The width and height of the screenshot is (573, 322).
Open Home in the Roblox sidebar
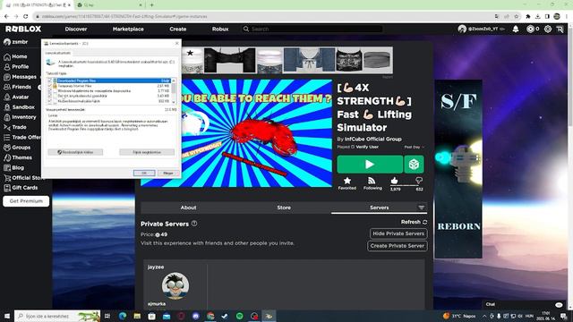[15, 56]
